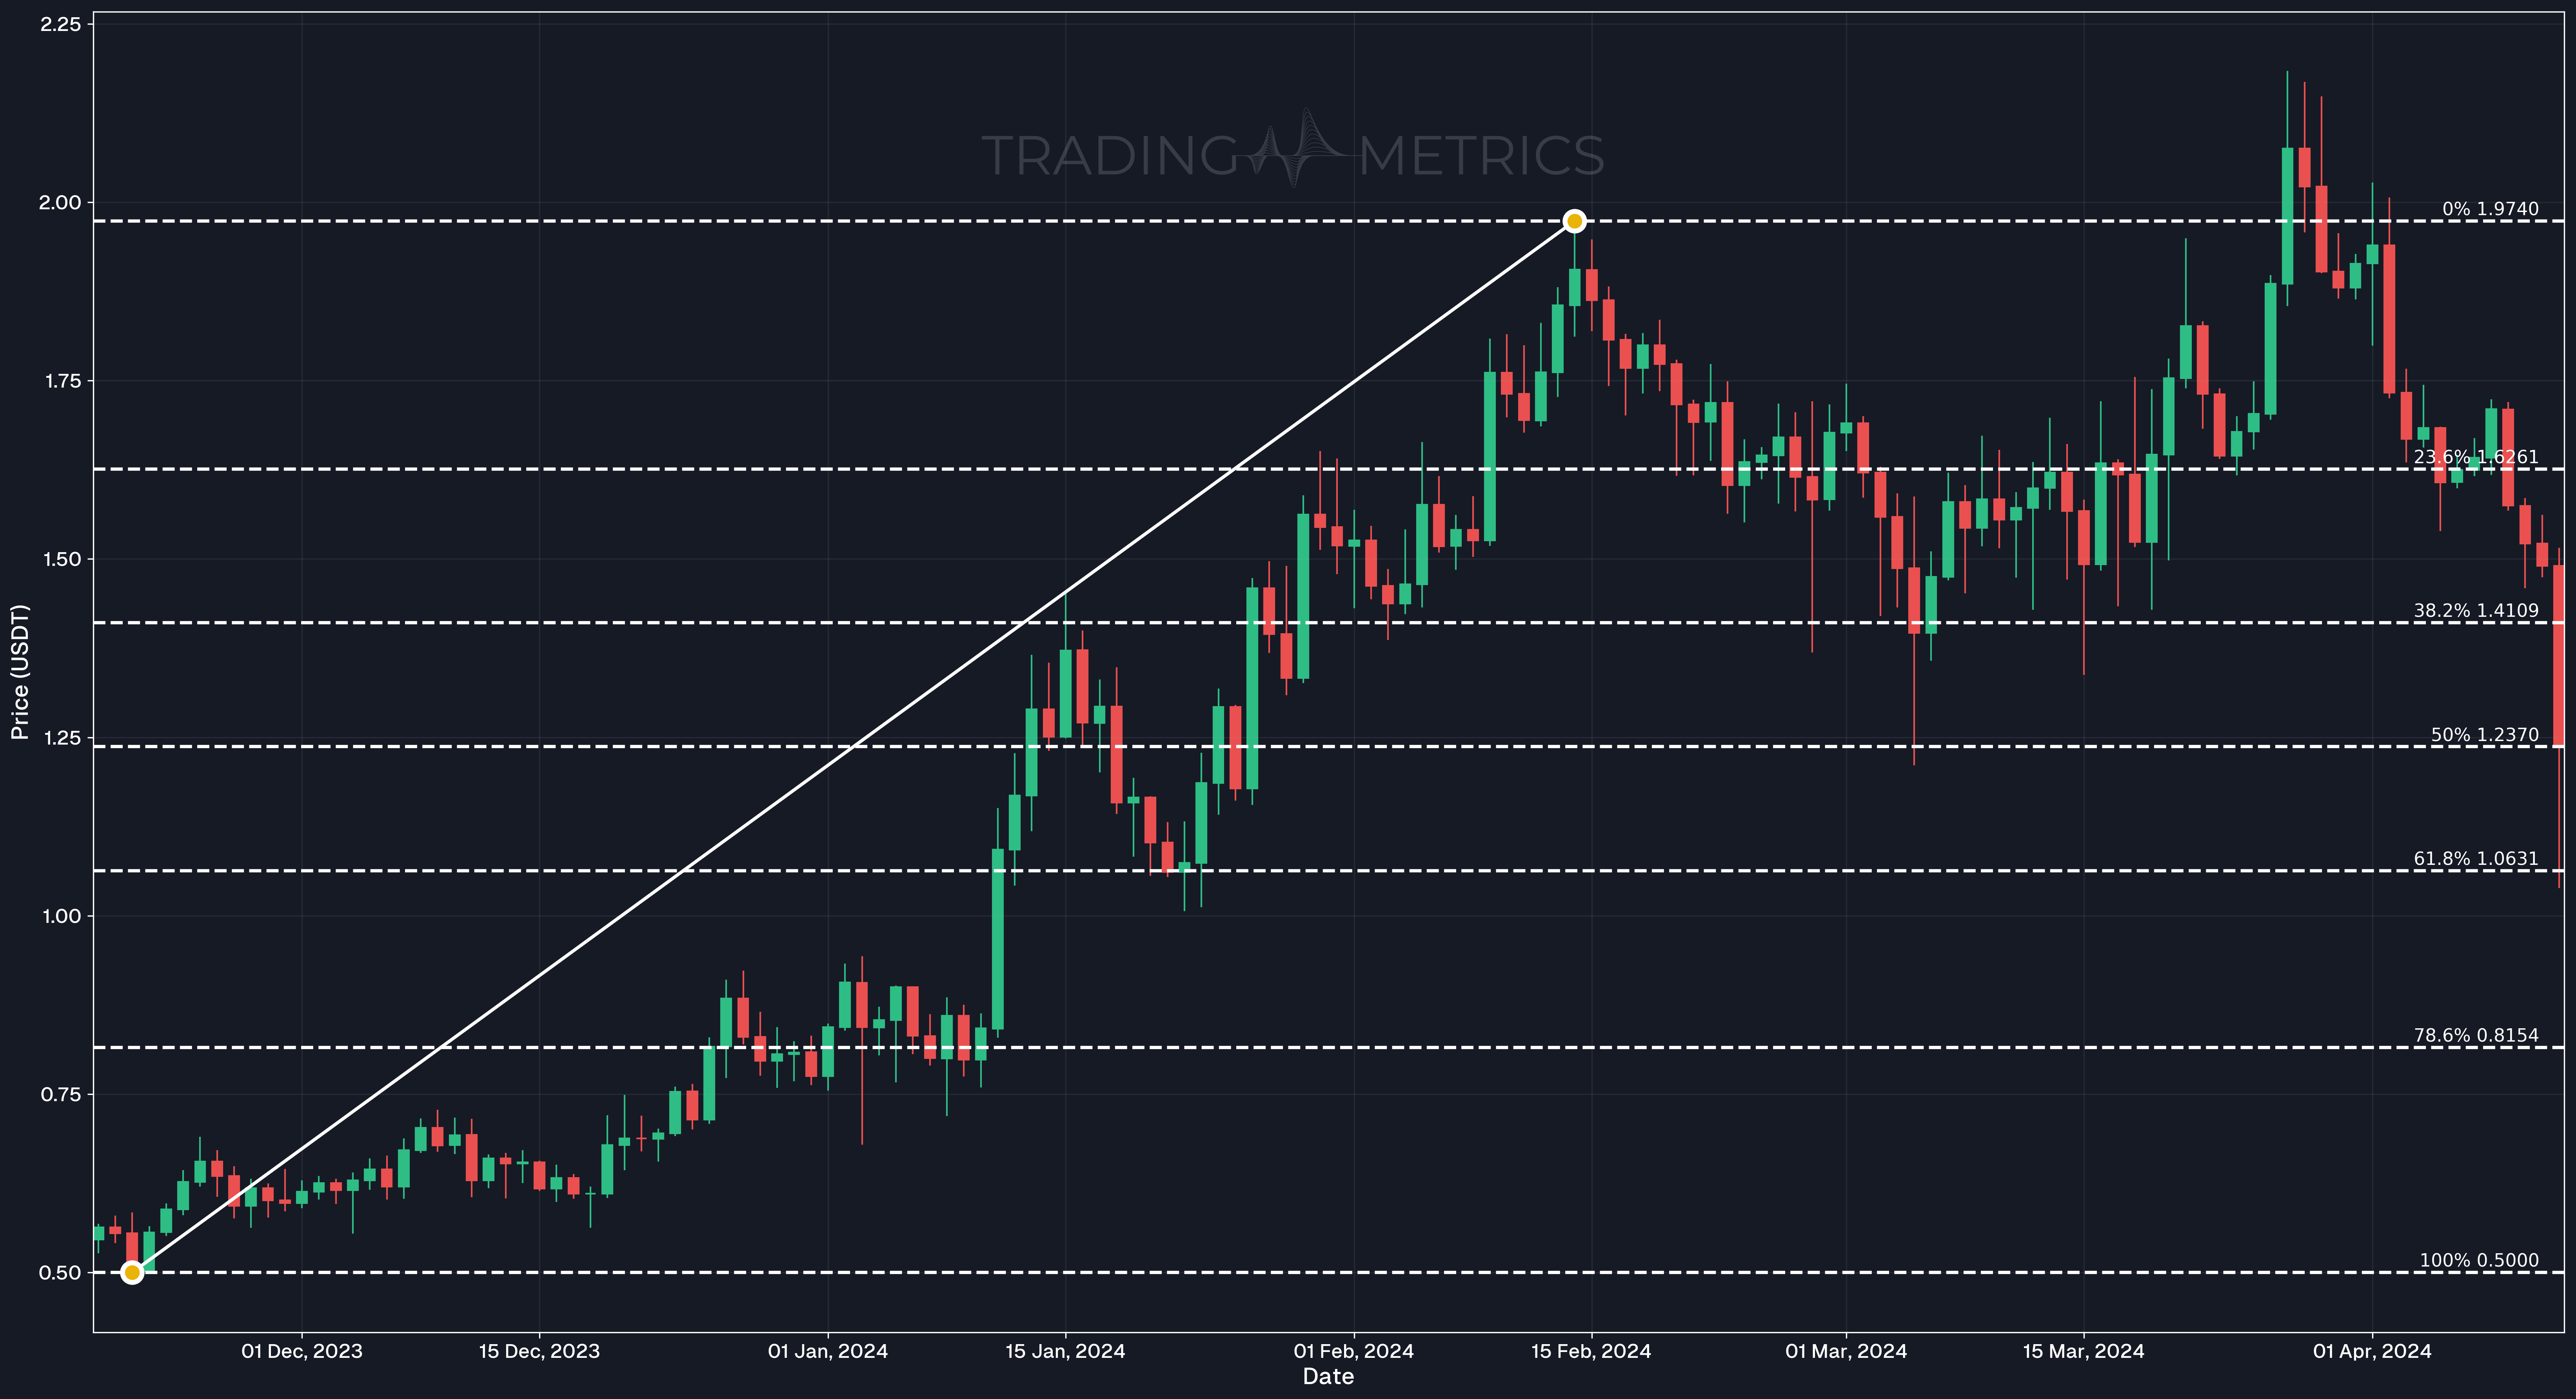The height and width of the screenshot is (1399, 2576).
Task: Click the '01 Dec, 2023' date tick label
Action: [302, 1352]
